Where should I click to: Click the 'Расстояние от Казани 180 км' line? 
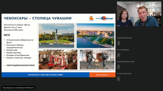(17, 25)
